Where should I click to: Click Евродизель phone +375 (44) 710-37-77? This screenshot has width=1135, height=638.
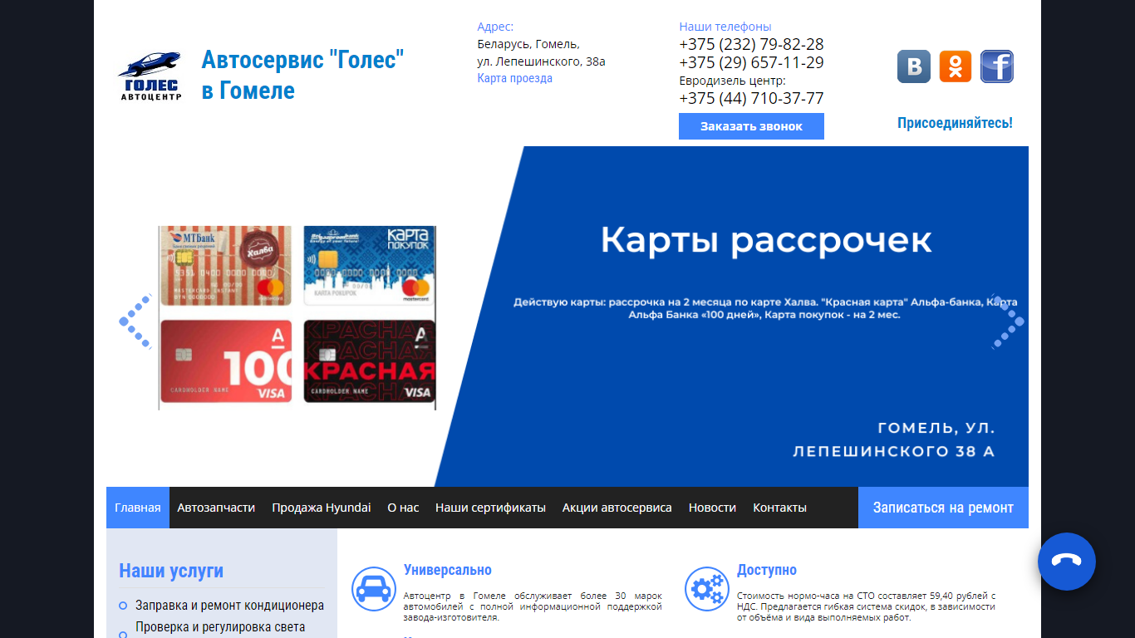(x=751, y=98)
